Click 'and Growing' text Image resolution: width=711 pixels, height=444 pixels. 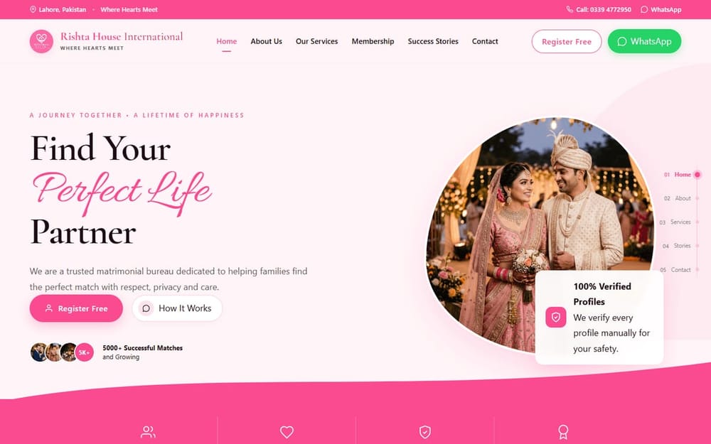click(121, 357)
